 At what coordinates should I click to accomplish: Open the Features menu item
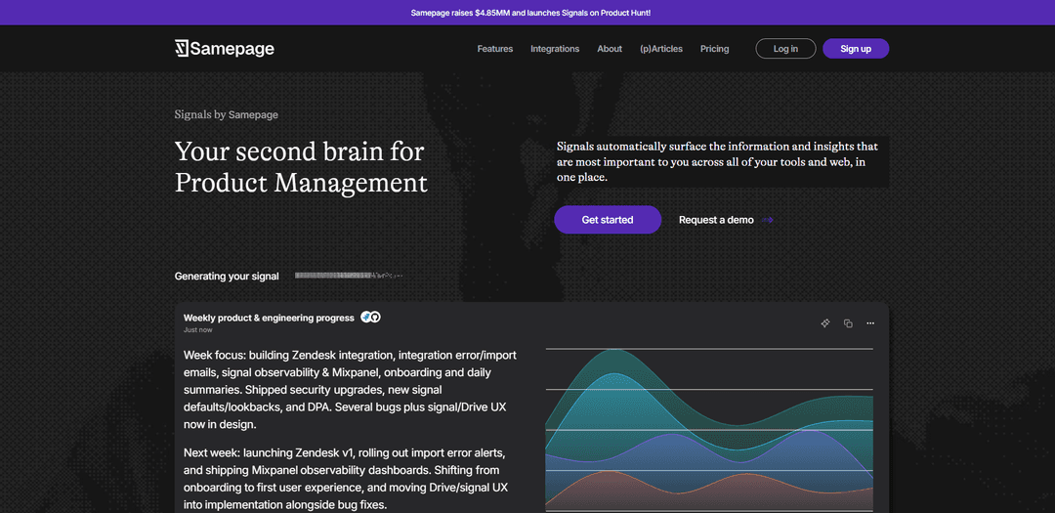pos(495,49)
